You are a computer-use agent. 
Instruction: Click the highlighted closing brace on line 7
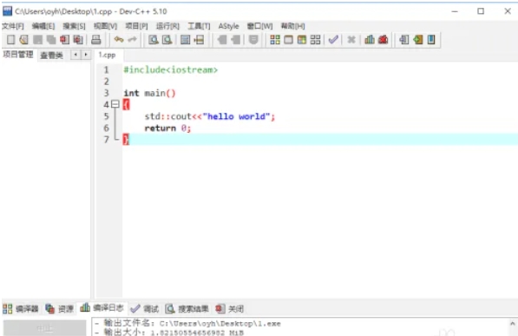126,140
